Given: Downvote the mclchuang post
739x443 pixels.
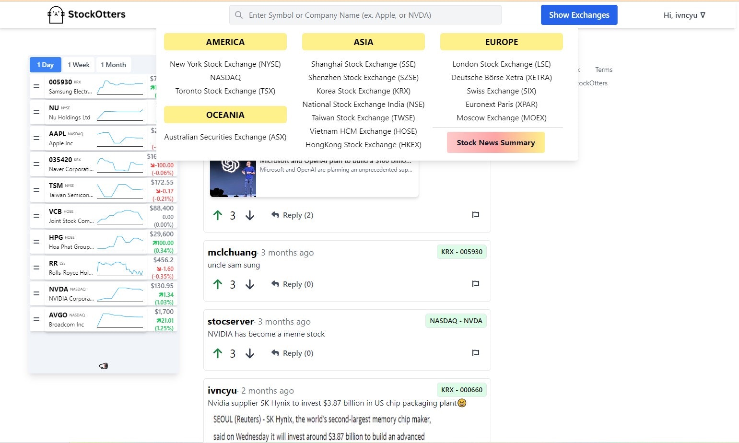Looking at the screenshot, I should coord(250,284).
